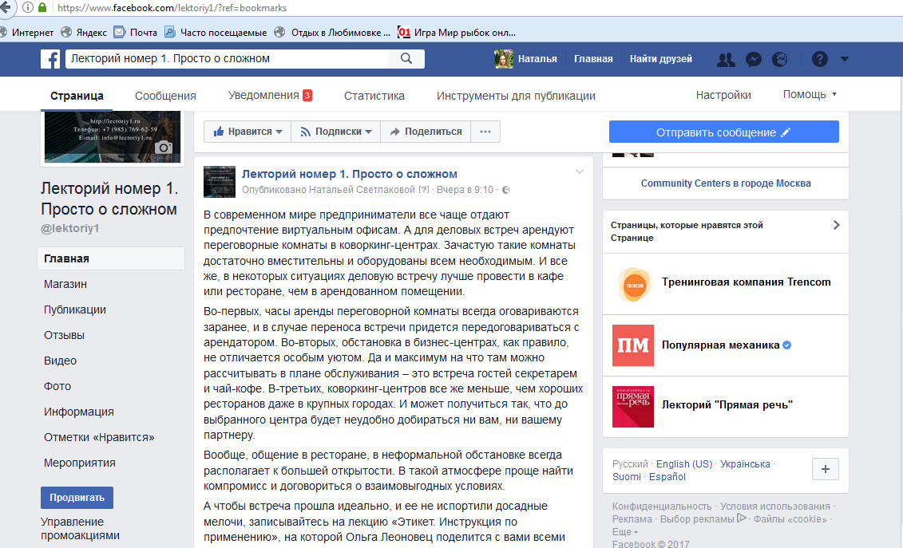Click the Facebook search input field
This screenshot has height=548, width=903.
227,59
